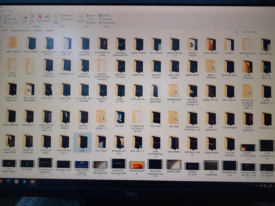Expand the Open dropdown in ribbon
The image size is (275, 206).
pos(91,16)
